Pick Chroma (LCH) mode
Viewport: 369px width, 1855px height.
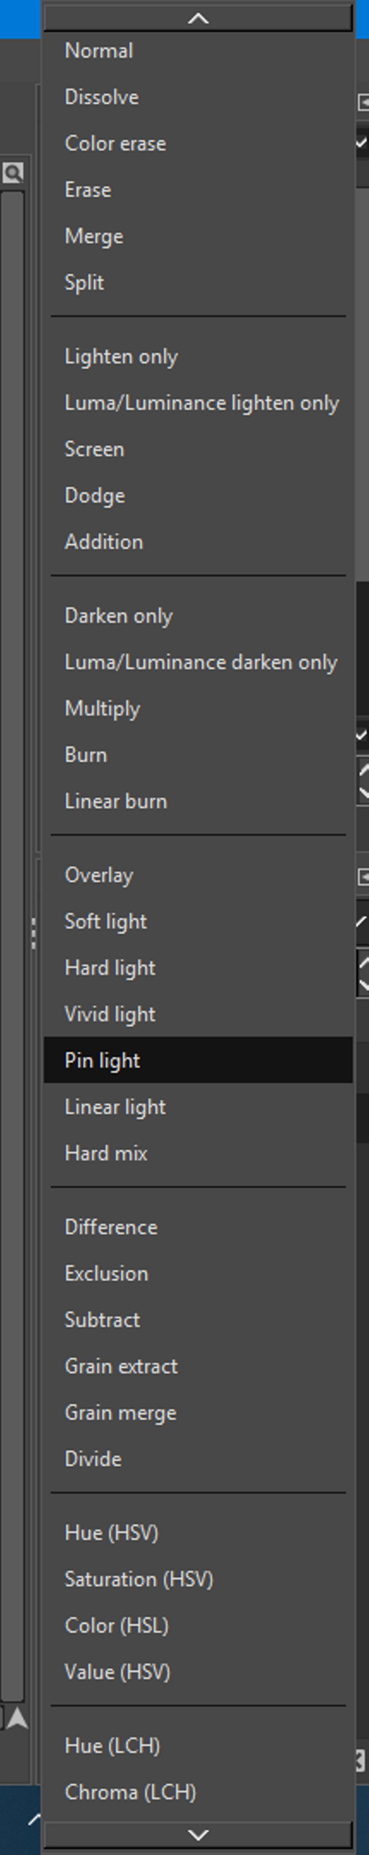(198, 1792)
